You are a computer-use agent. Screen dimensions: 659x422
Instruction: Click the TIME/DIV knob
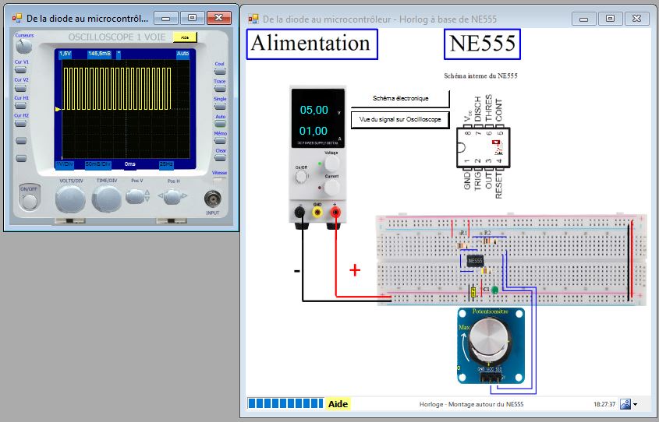(x=106, y=199)
